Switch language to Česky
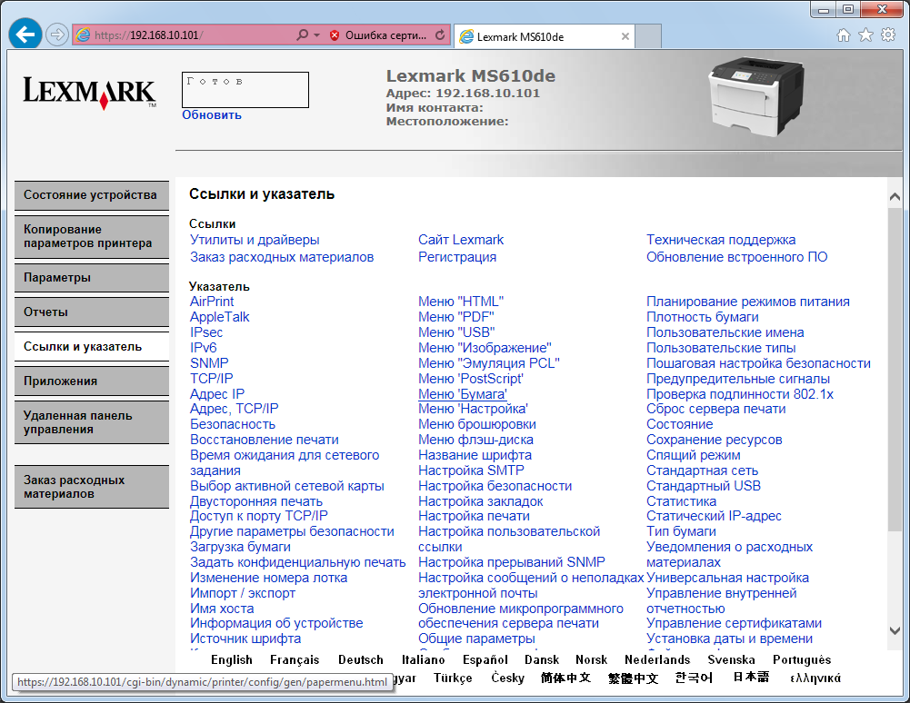Image resolution: width=910 pixels, height=703 pixels. [x=508, y=678]
